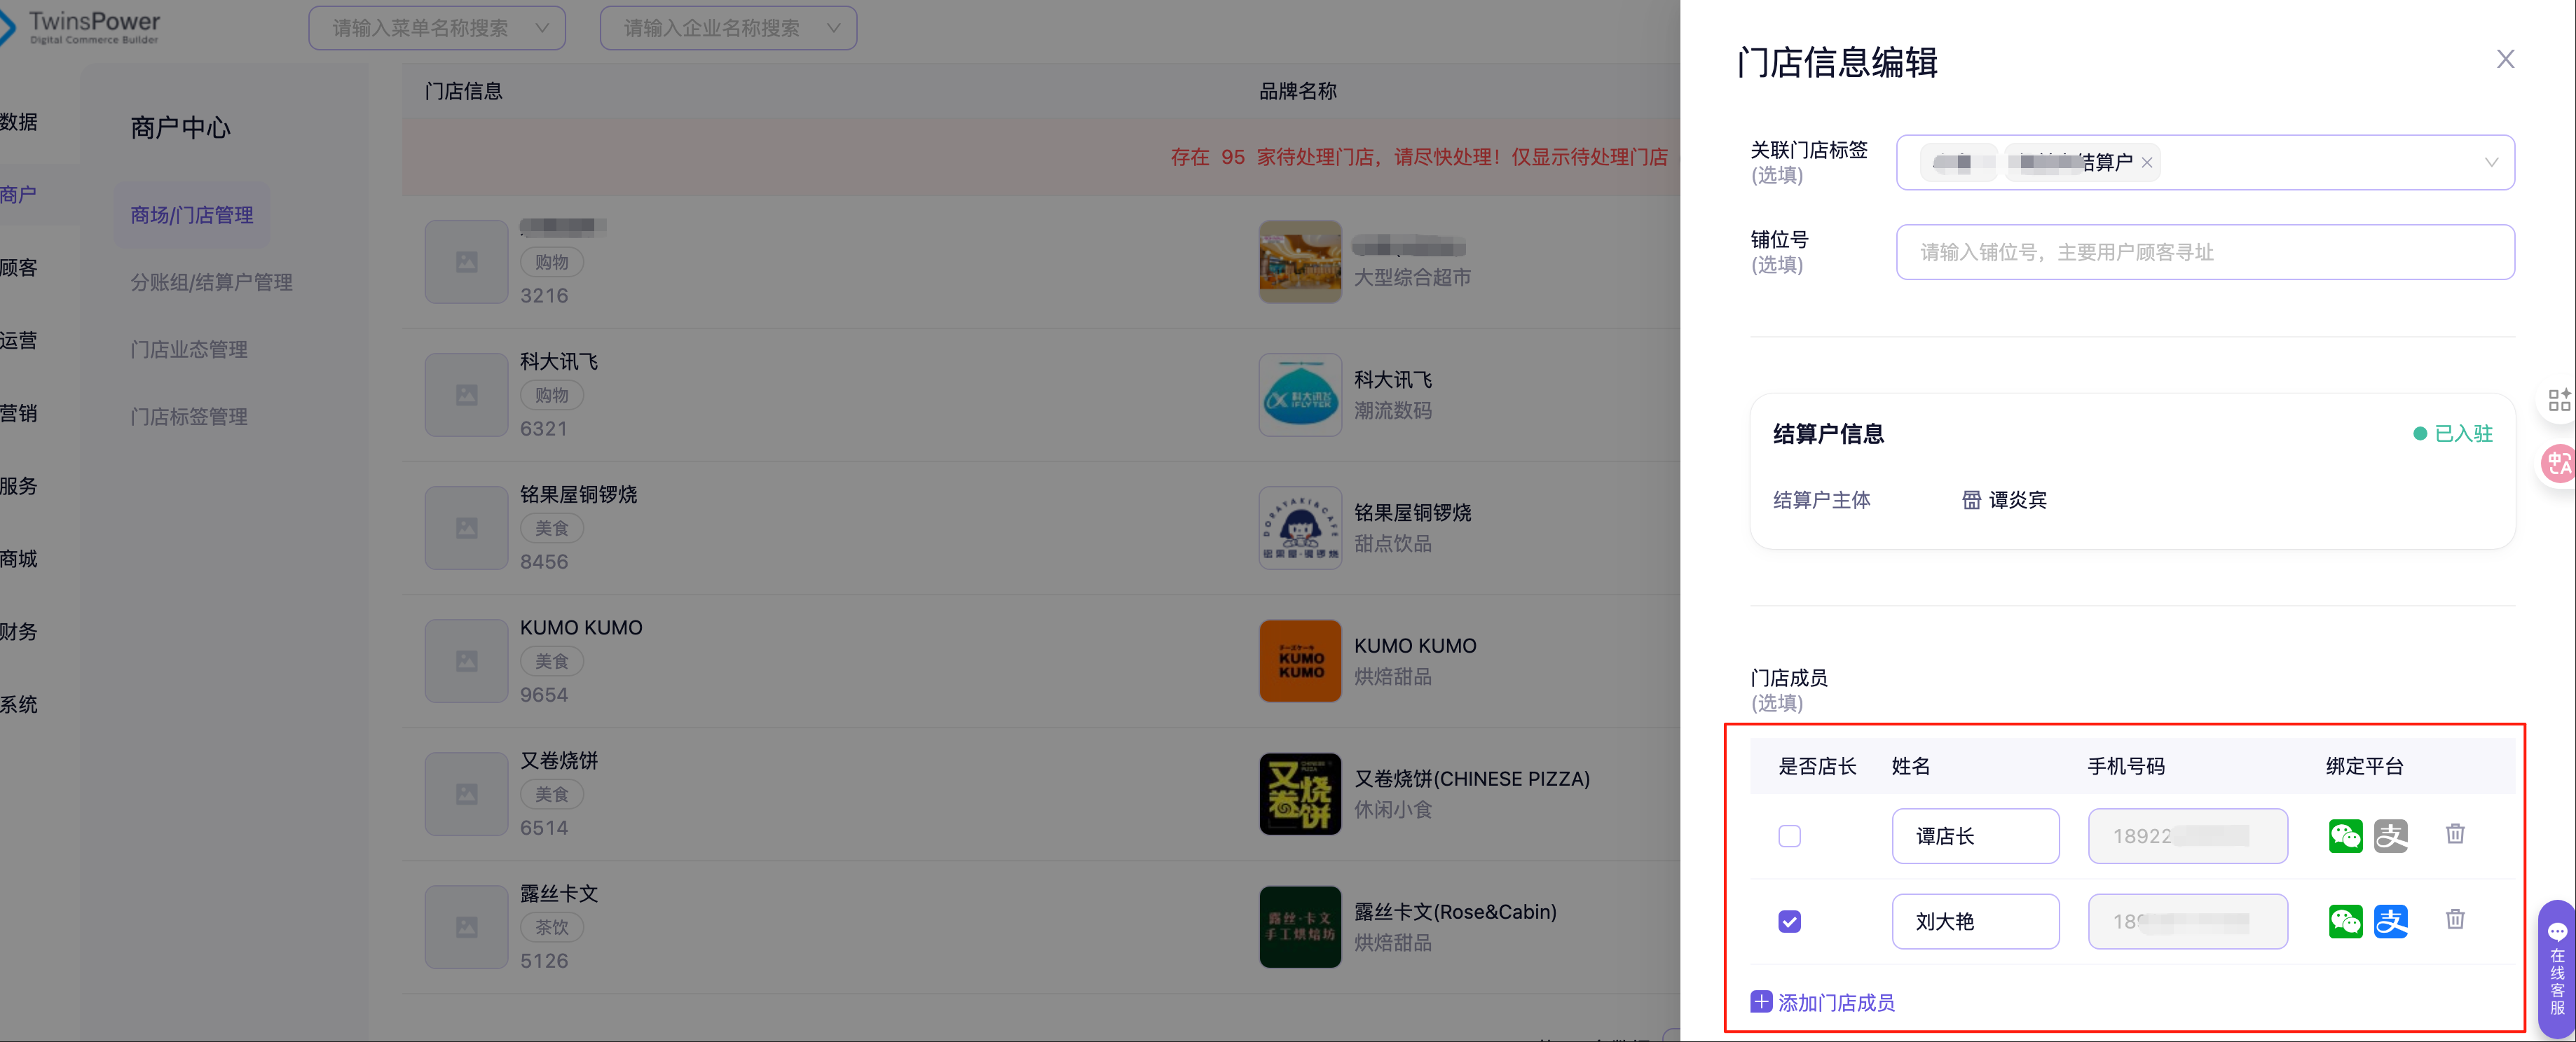The height and width of the screenshot is (1042, 2576).
Task: Open 分账组/结算户管理 menu item
Action: pos(211,282)
